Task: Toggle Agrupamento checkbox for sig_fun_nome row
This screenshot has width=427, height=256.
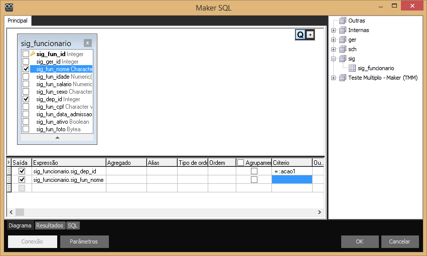Action: coord(254,179)
